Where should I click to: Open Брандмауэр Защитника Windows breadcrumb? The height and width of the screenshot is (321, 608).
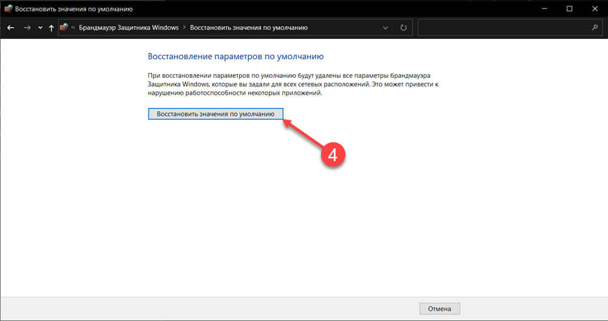coord(129,27)
